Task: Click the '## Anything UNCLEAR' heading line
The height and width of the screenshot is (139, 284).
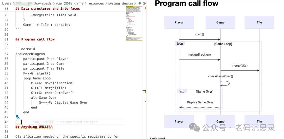Action: 34,127
